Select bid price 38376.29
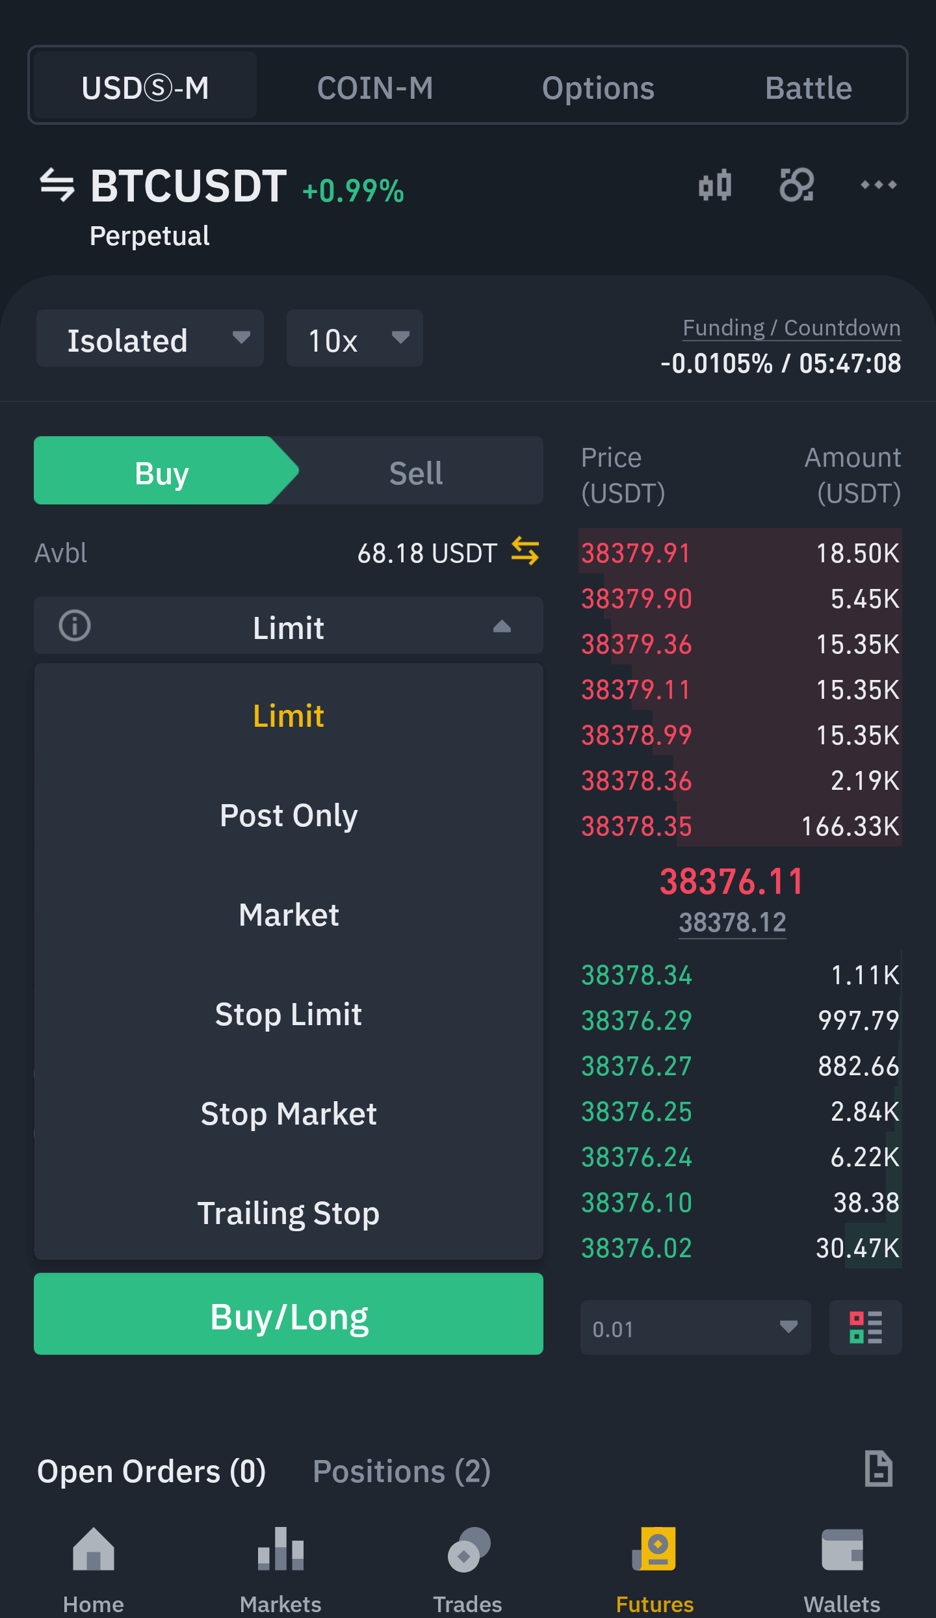 point(636,1021)
